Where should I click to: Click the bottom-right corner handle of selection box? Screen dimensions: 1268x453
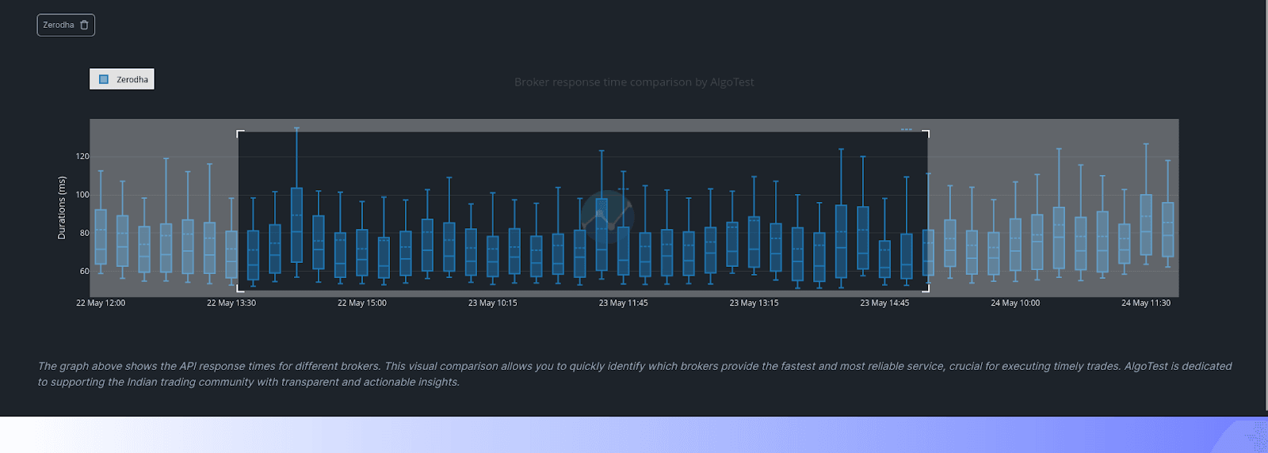pyautogui.click(x=926, y=289)
